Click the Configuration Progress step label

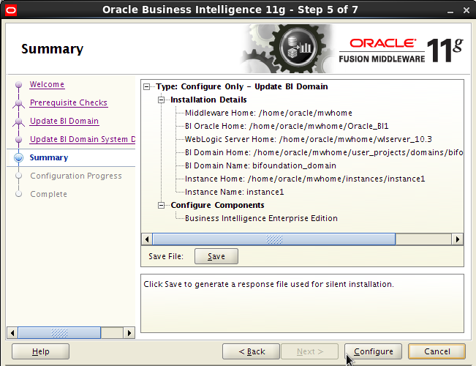point(76,176)
